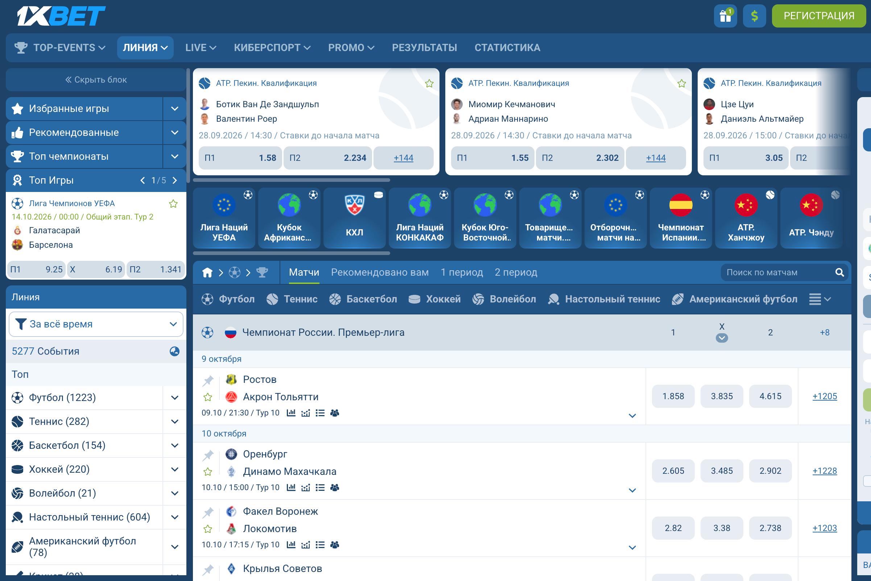Open the За всё время filter dropdown
The height and width of the screenshot is (581, 871).
click(x=96, y=324)
